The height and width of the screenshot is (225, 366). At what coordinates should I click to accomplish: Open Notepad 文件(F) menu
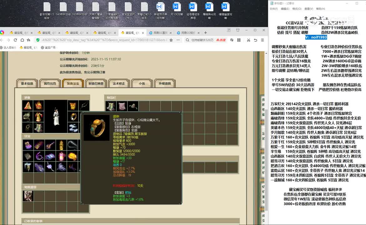coord(274,9)
